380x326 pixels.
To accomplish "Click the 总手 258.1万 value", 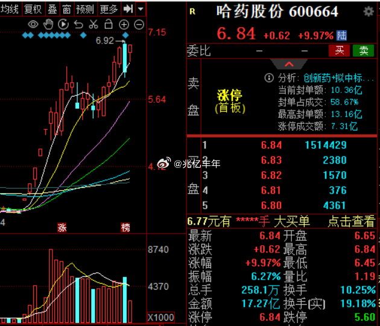I will click(x=261, y=290).
